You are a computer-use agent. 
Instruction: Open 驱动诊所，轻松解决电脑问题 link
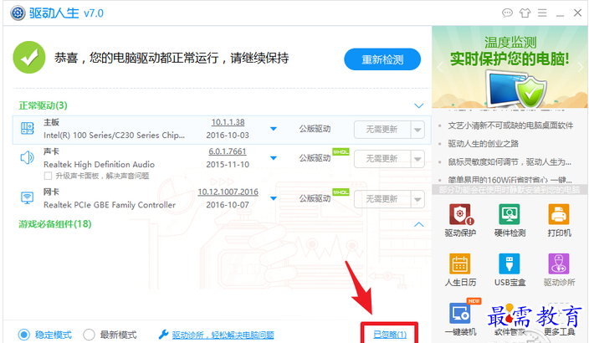pyautogui.click(x=223, y=335)
